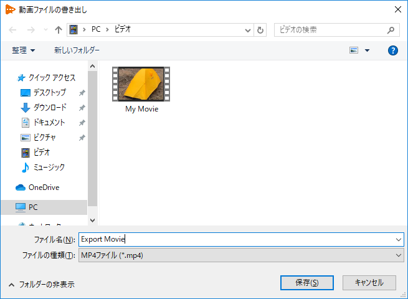The height and width of the screenshot is (299, 408).
Task: Open the 整理 menu
Action: click(24, 50)
